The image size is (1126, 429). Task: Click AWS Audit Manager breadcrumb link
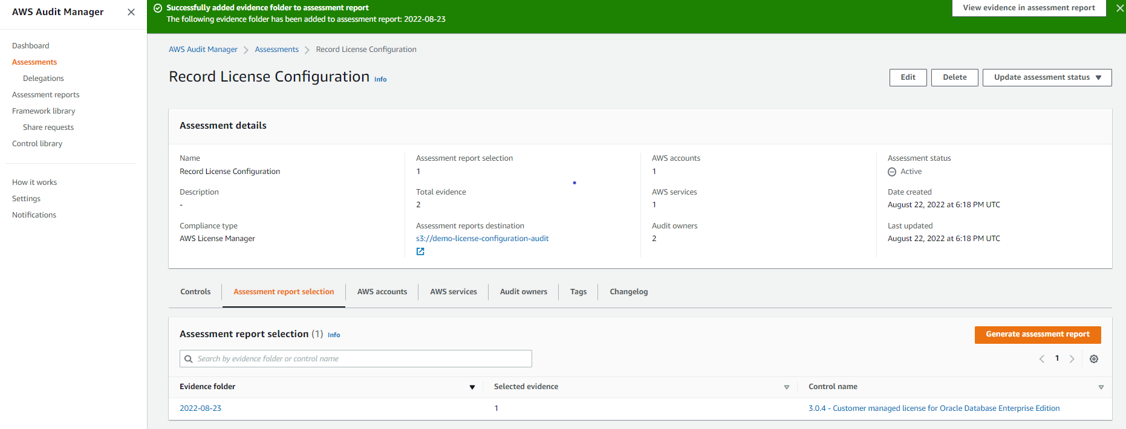[x=203, y=50]
